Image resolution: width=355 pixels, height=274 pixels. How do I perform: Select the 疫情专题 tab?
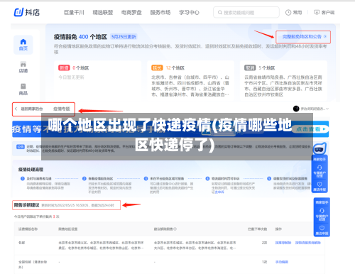pyautogui.click(x=62, y=109)
